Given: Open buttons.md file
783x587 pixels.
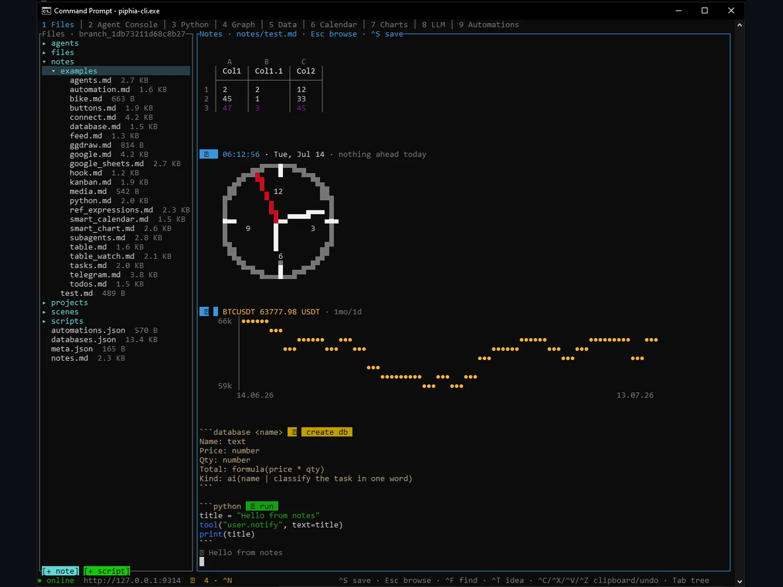Looking at the screenshot, I should (x=93, y=109).
